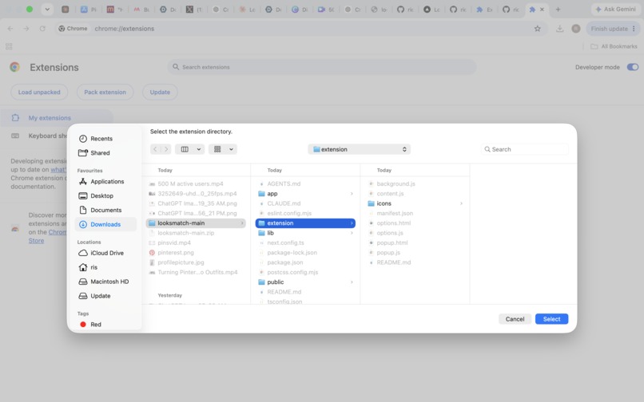
Task: Open Chrome downloads icon
Action: point(559,29)
